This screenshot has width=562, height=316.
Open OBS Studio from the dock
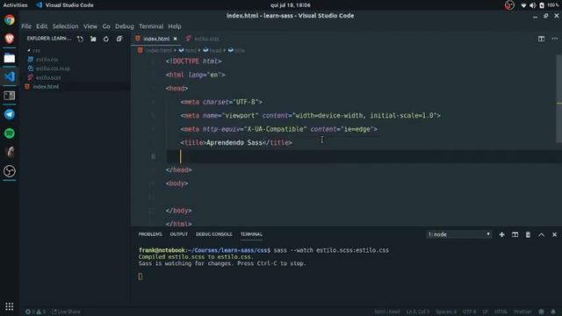click(10, 171)
